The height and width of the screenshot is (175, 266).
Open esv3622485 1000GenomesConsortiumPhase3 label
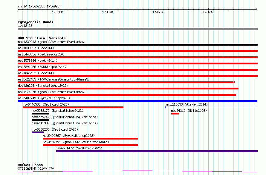54,79
